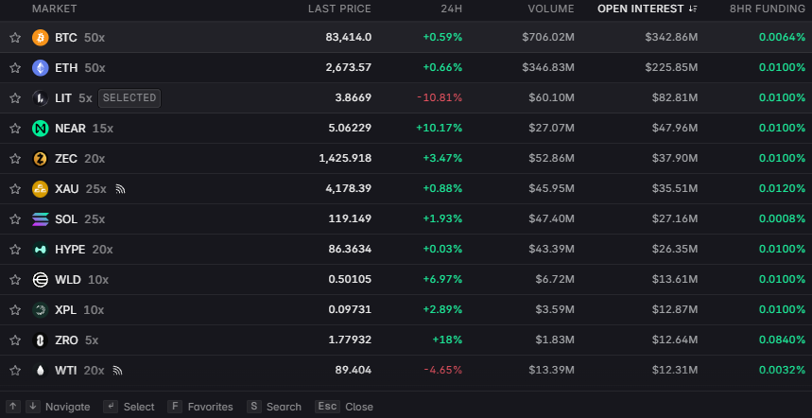The width and height of the screenshot is (812, 418).
Task: Star the ZEC market
Action: click(x=15, y=159)
